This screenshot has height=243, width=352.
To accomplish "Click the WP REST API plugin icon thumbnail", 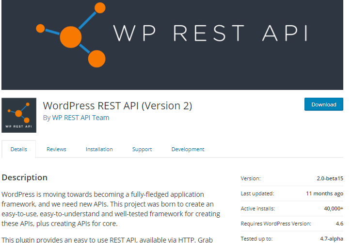I will coord(19,115).
